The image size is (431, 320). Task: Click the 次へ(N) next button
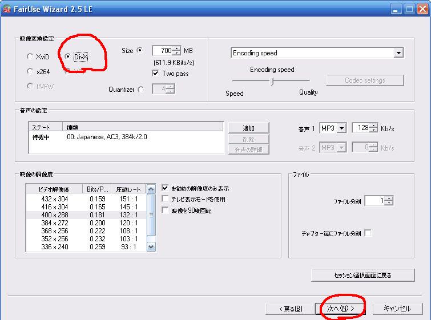coord(341,309)
